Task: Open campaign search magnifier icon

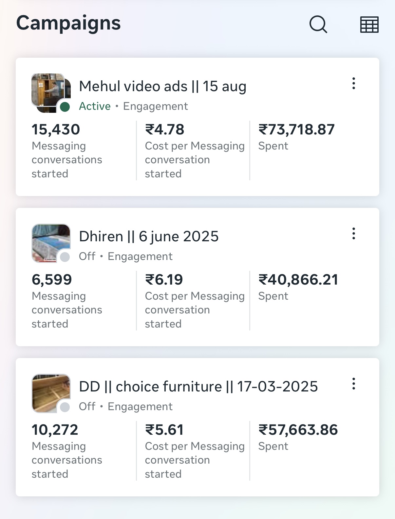Action: click(x=318, y=25)
